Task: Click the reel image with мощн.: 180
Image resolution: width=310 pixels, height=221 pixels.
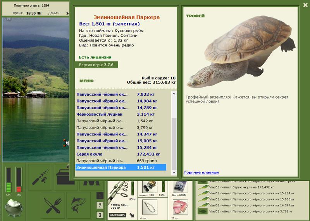Action: click(x=150, y=187)
